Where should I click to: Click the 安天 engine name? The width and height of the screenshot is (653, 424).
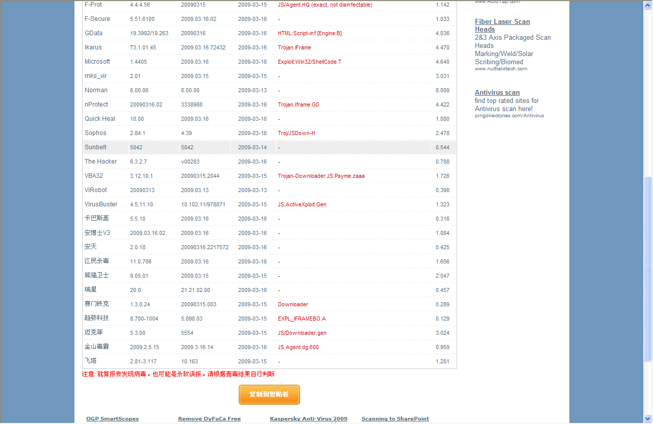(x=91, y=247)
